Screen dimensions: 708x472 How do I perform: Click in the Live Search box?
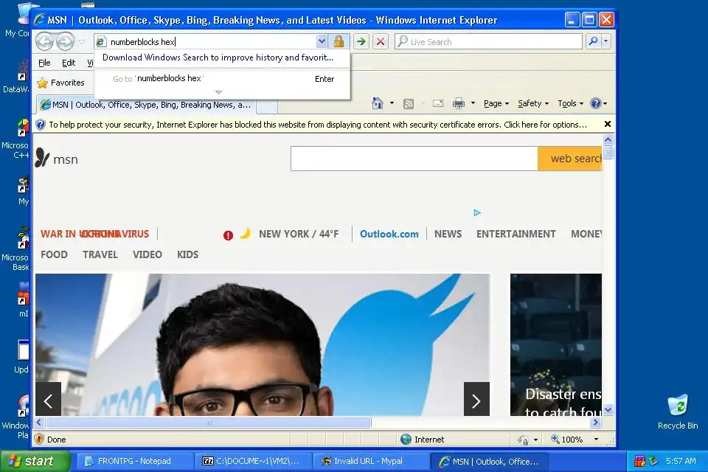488,41
